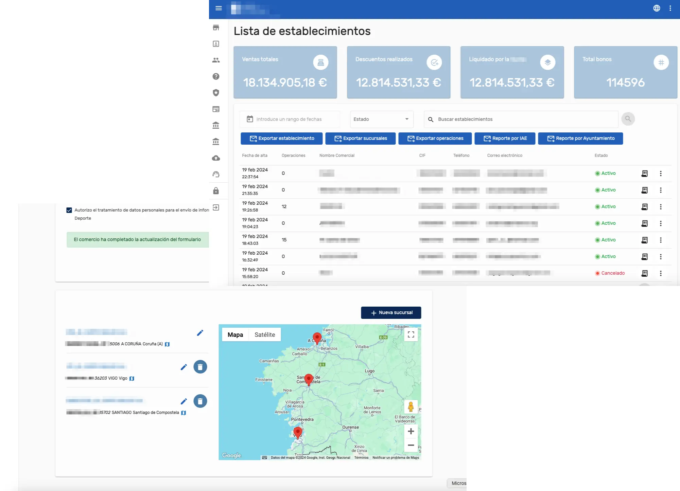
Task: Edit the A Coruña branch
Action: pyautogui.click(x=200, y=333)
